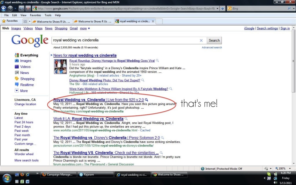Stop loading with the red X icon
This screenshot has height=185, width=296.
click(28, 8)
